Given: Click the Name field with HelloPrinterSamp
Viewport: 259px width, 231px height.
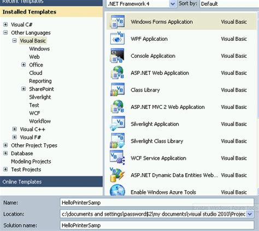Looking at the screenshot, I should tap(157, 203).
